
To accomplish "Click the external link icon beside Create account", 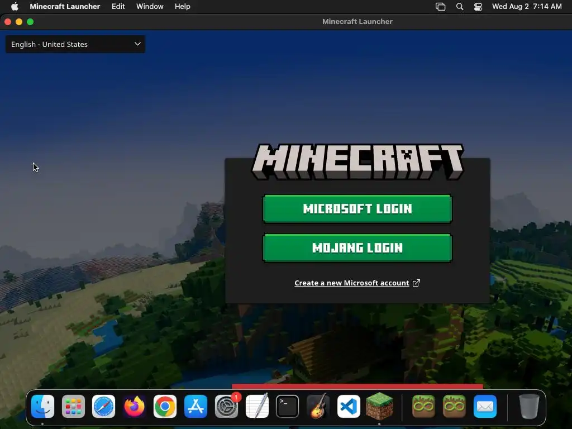I will point(416,283).
